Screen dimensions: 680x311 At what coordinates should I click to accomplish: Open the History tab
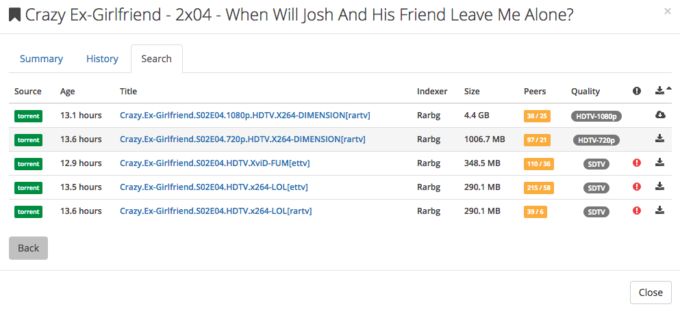tap(102, 59)
